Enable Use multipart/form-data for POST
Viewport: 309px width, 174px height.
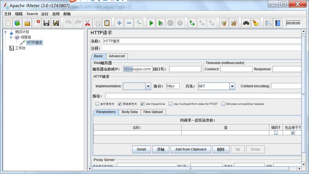pyautogui.click(x=170, y=104)
